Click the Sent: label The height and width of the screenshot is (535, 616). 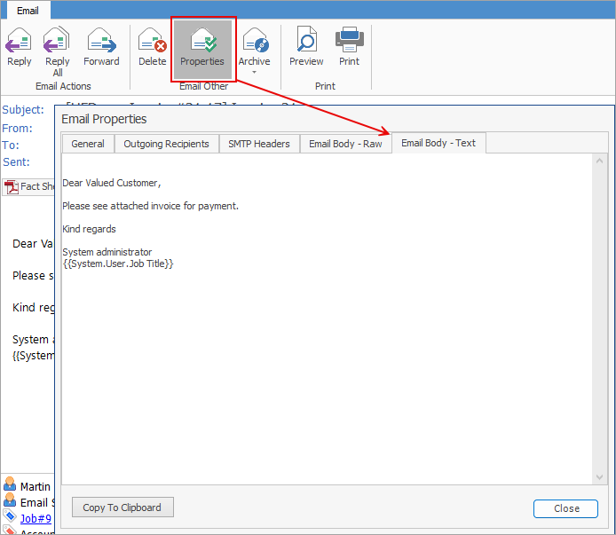[16, 162]
